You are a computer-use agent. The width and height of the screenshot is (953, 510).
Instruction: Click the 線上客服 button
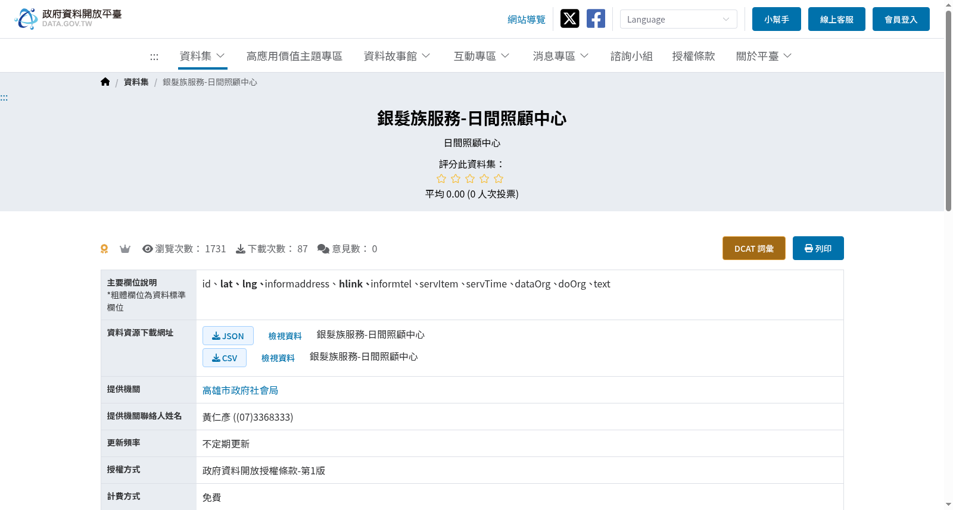click(x=837, y=19)
